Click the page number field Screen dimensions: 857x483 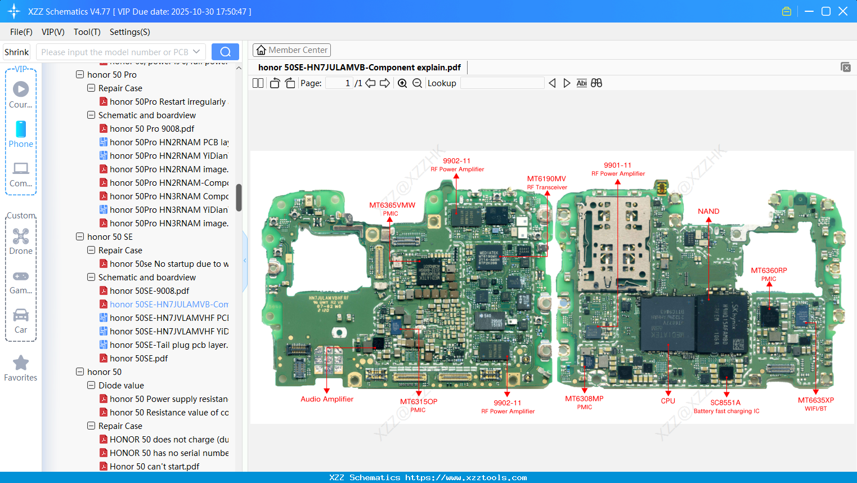click(x=339, y=83)
